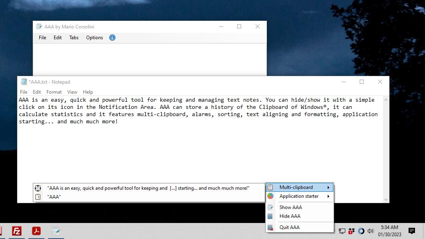Screen dimensions: 425x239
Task: Open Format menu in Notepad
Action: (54, 92)
